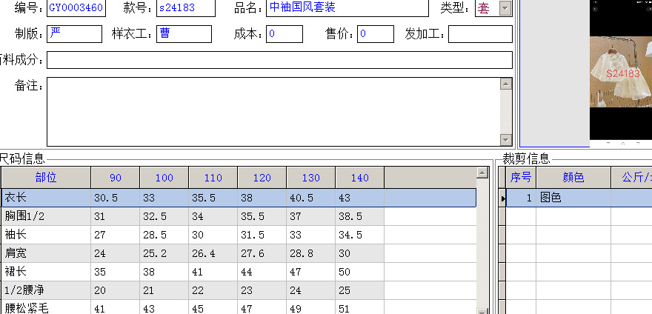The image size is (652, 314).
Task: Click the 140 size column header
Action: [x=359, y=178]
